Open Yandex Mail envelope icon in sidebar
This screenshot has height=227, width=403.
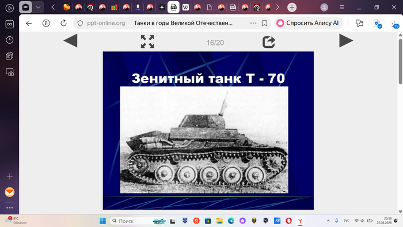coord(10,192)
